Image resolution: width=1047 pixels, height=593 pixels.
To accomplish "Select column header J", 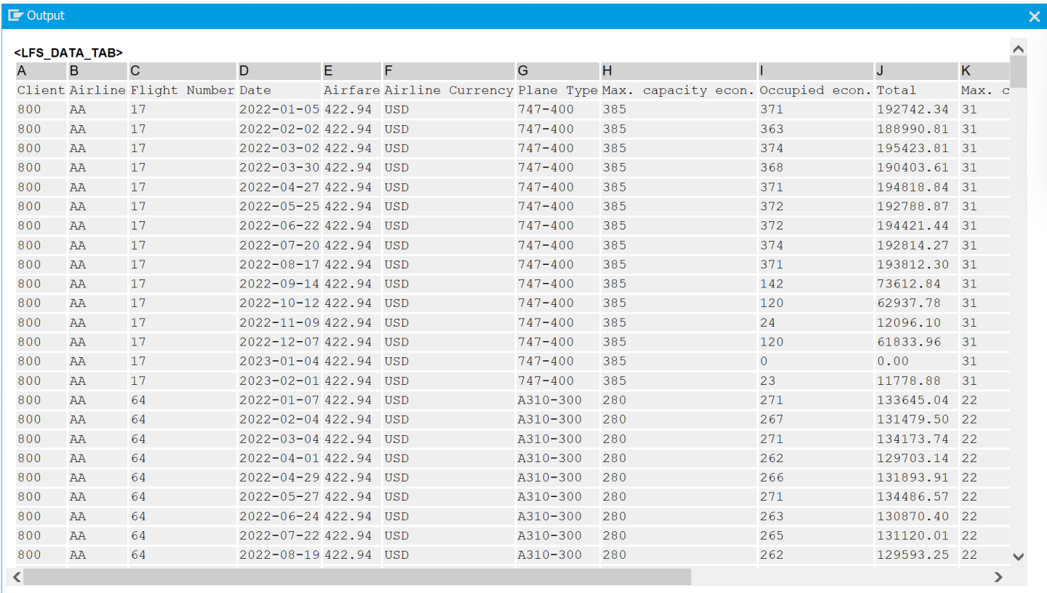I will point(917,71).
